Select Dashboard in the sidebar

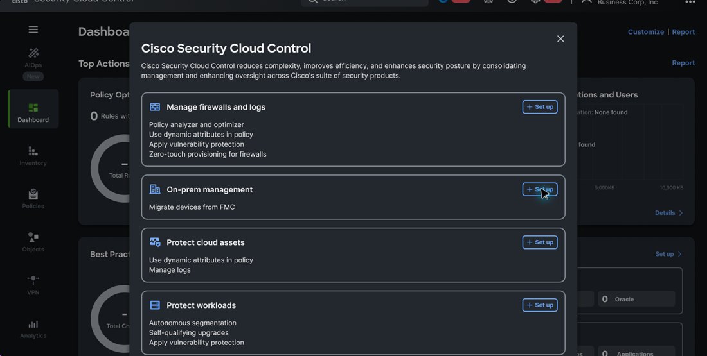click(33, 109)
